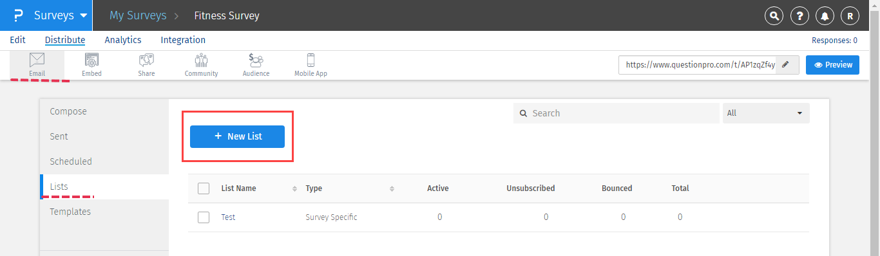Click the Survey Specific type cell
880x256 pixels.
pos(331,217)
